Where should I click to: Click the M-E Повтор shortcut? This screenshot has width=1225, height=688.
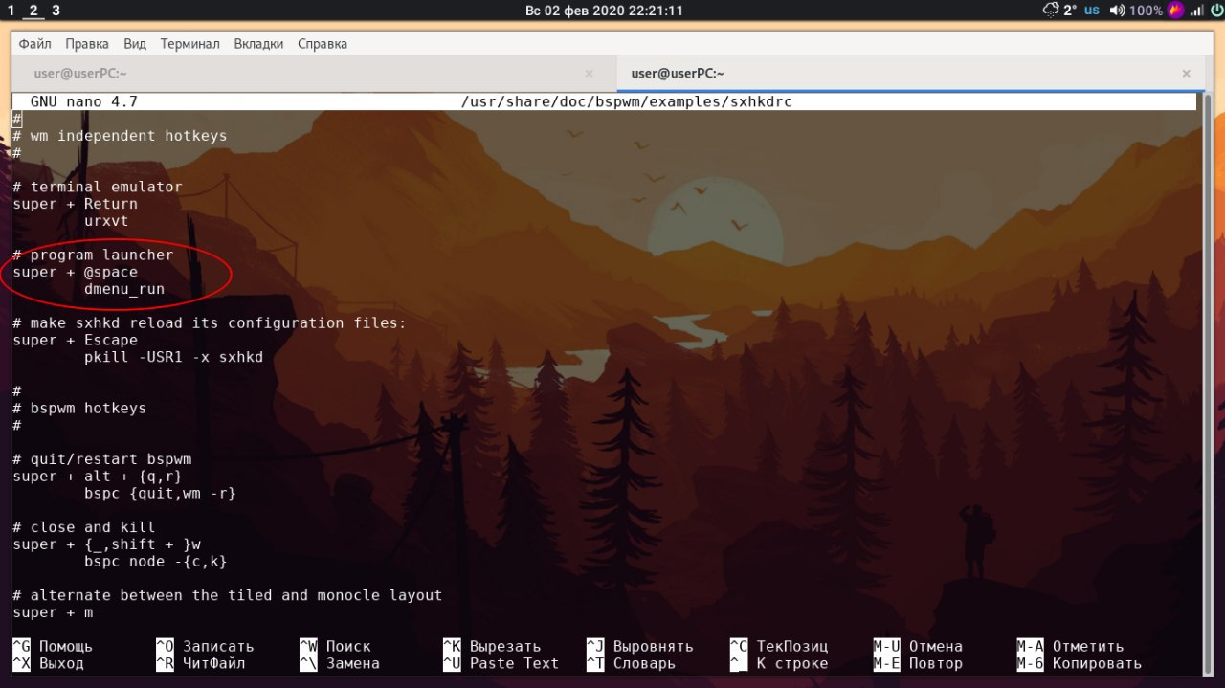(919, 663)
